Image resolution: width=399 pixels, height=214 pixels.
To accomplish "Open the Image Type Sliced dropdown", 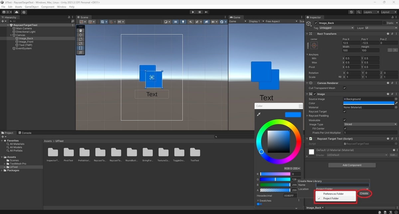I will coord(370,124).
